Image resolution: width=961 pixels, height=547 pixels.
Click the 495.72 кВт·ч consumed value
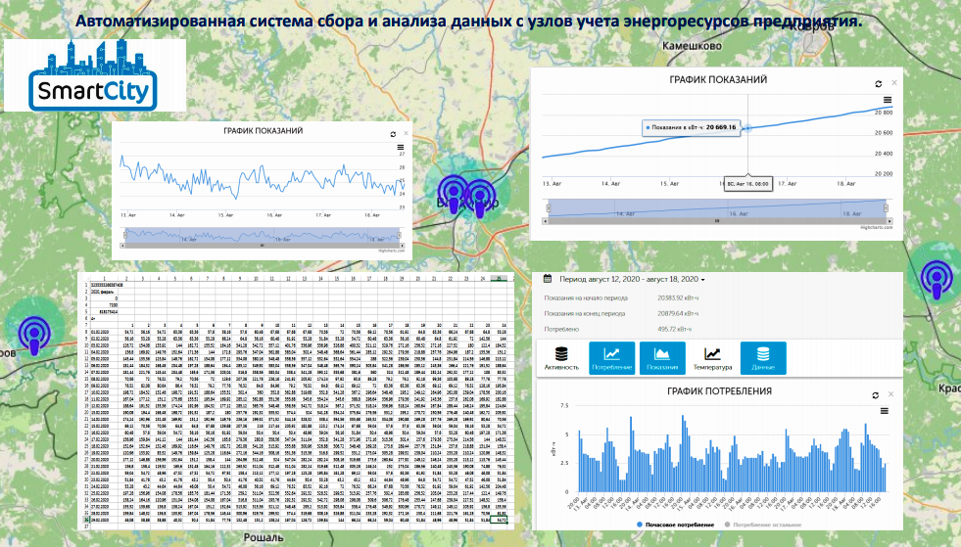point(674,330)
